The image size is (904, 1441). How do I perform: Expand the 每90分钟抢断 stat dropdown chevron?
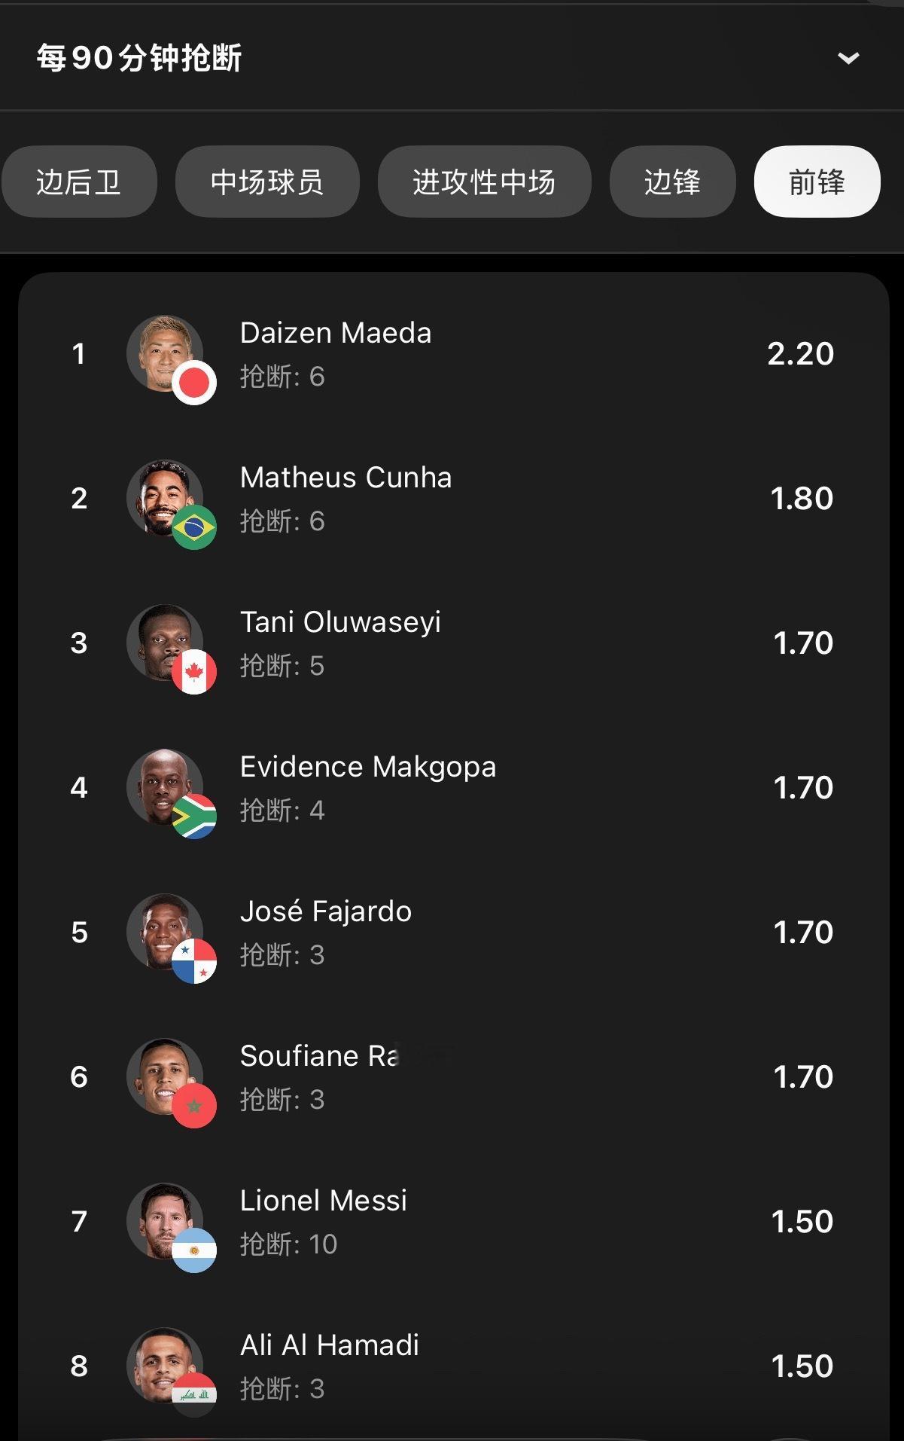tap(848, 58)
